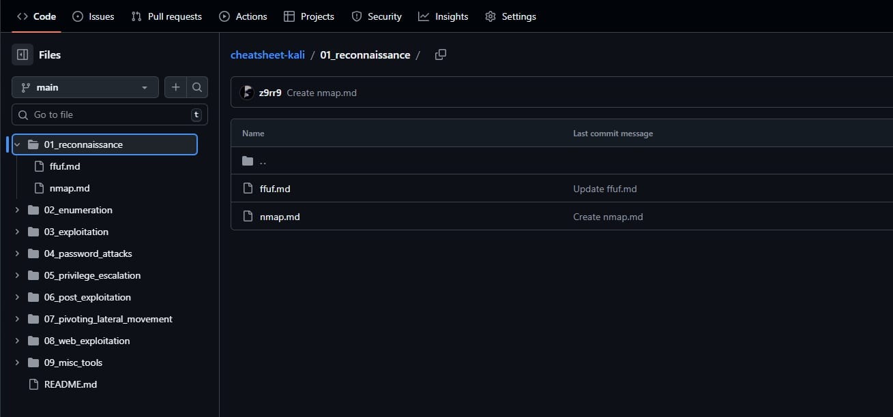The width and height of the screenshot is (893, 417).
Task: Expand the 06_post_exploitation folder chevron
Action: point(17,297)
